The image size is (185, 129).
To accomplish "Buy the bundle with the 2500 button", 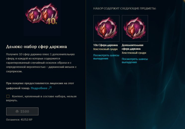I will point(22,111).
